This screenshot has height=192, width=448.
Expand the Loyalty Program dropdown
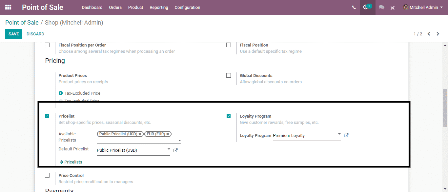(339, 134)
